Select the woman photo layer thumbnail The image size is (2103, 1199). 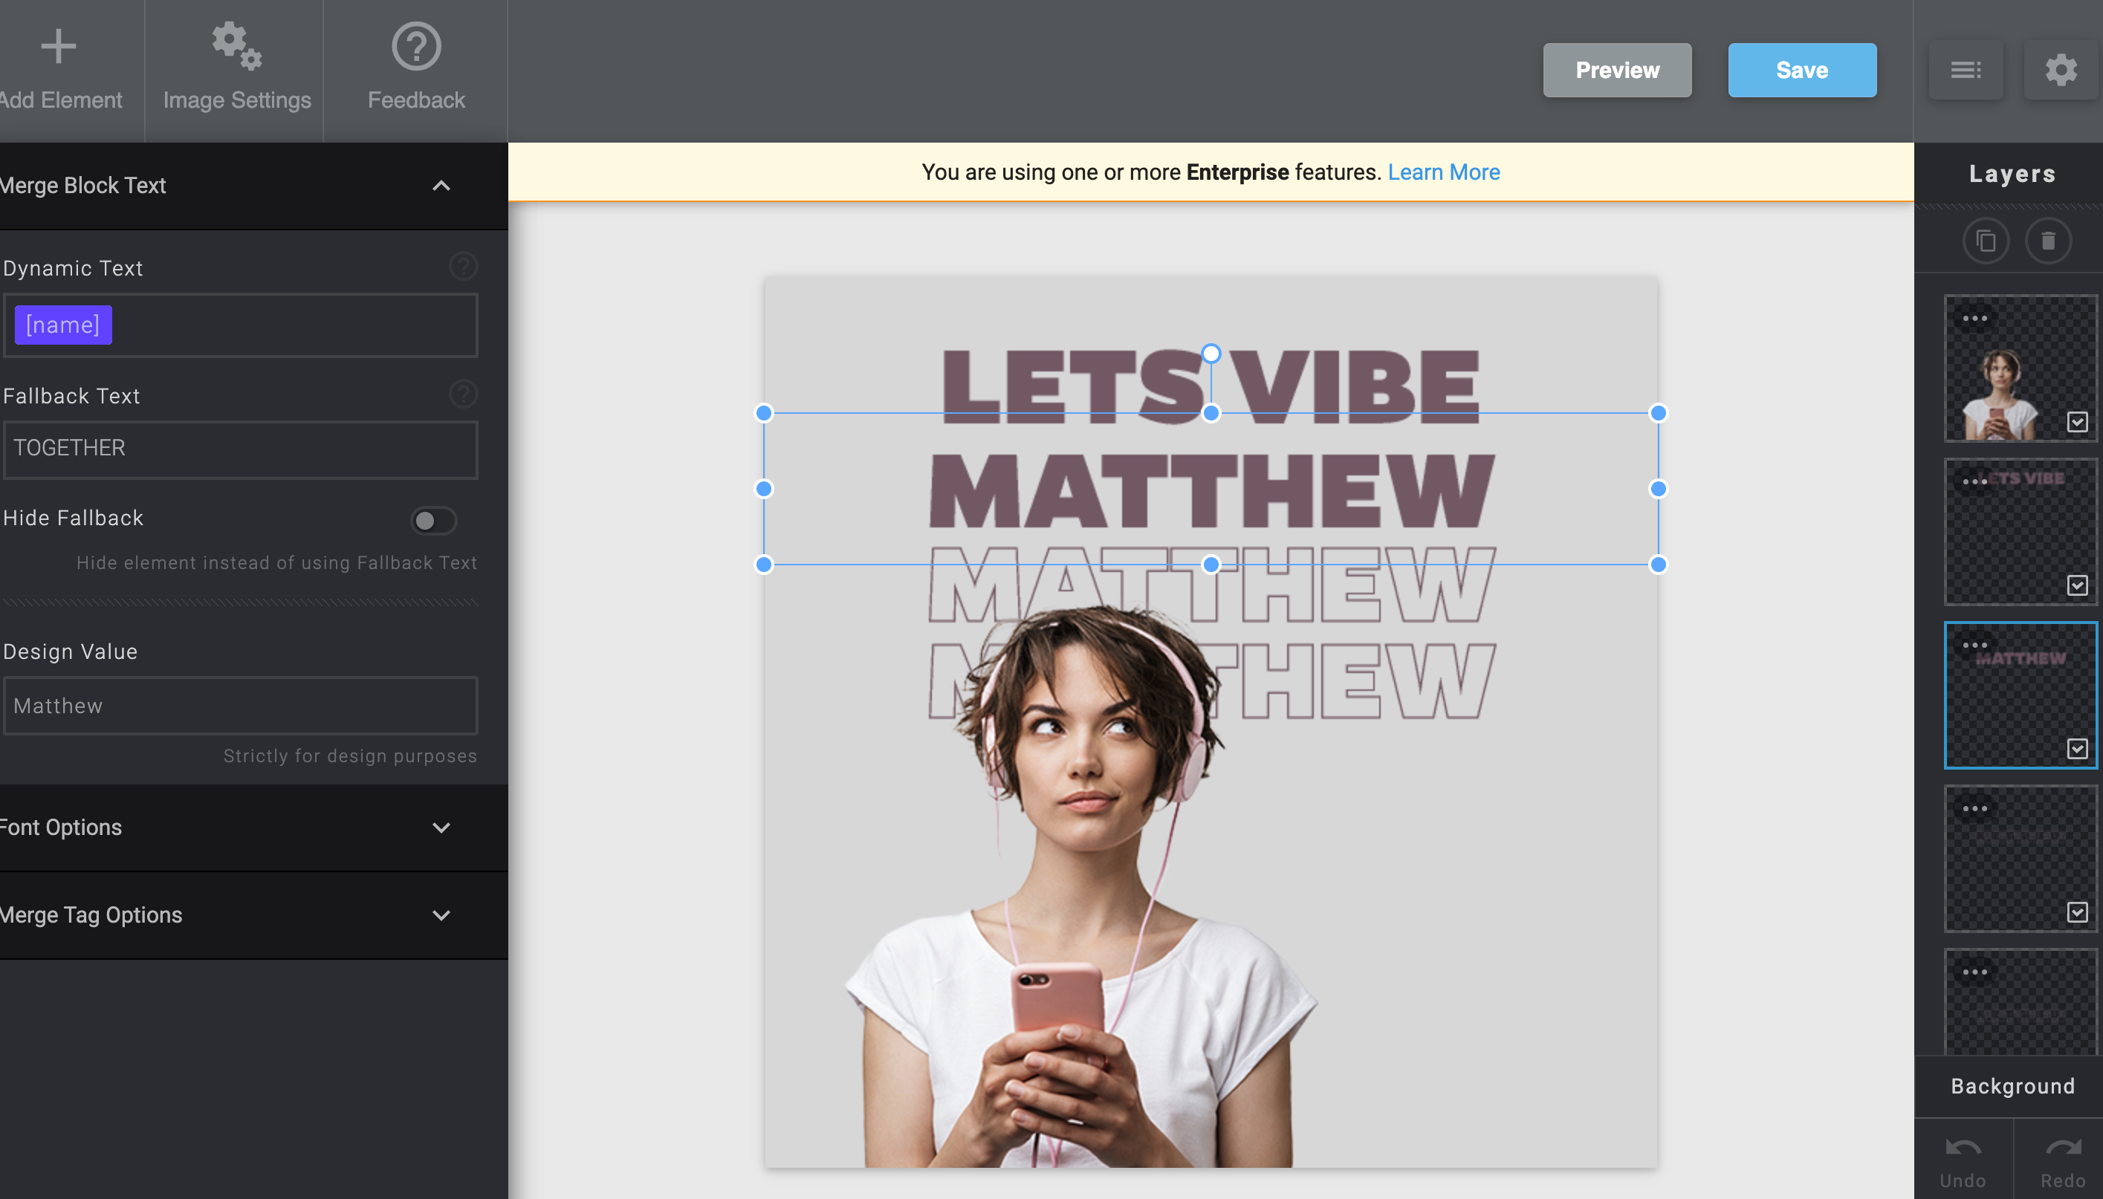[2020, 368]
